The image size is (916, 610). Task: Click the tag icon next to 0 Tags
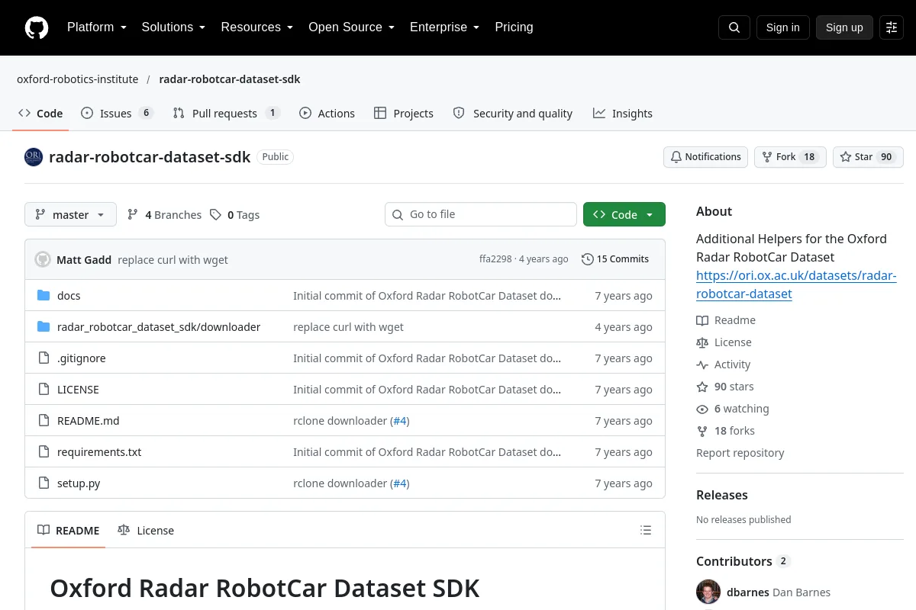click(x=216, y=215)
